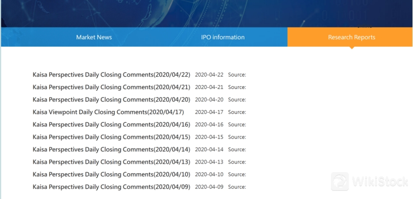Click the date text 2020-04-20
Screen dimensions: 413x199
pos(209,99)
